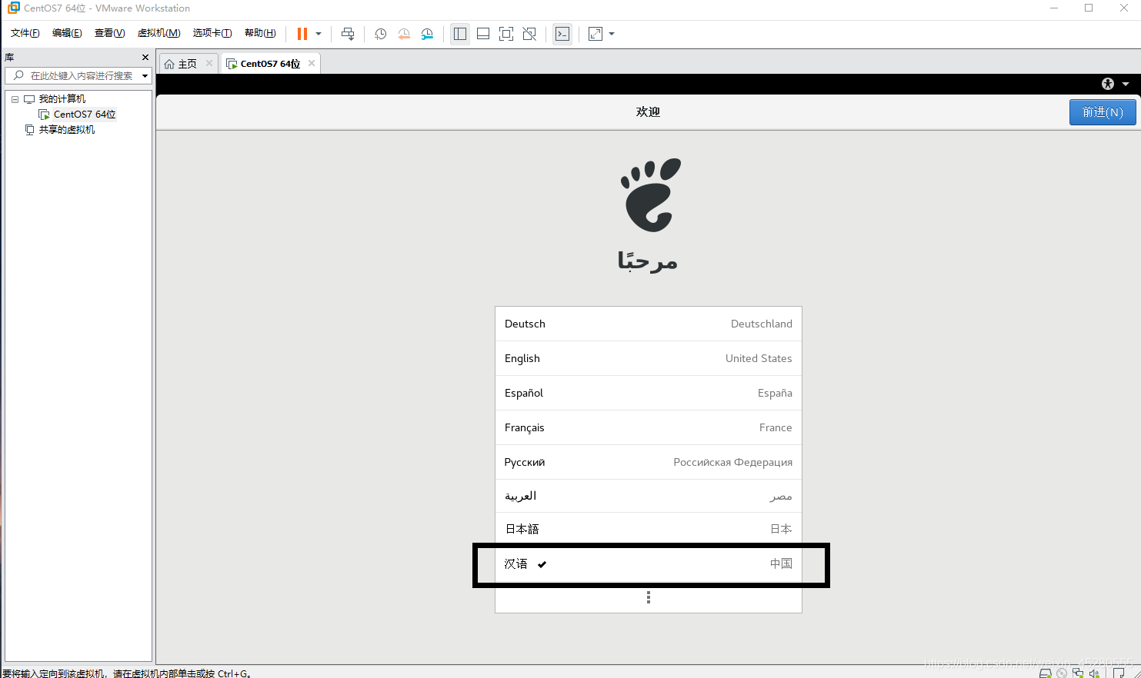Click the CD/DVD drive status icon
This screenshot has width=1141, height=678.
click(1062, 673)
